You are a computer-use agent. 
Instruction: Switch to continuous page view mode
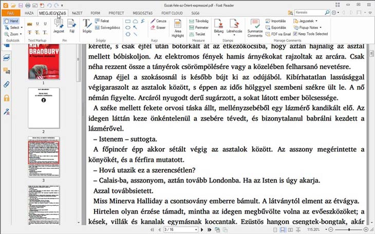283,230
